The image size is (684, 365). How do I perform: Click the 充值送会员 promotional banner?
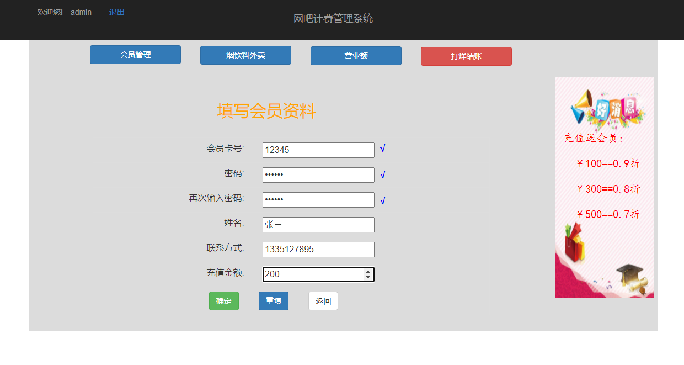tap(604, 187)
